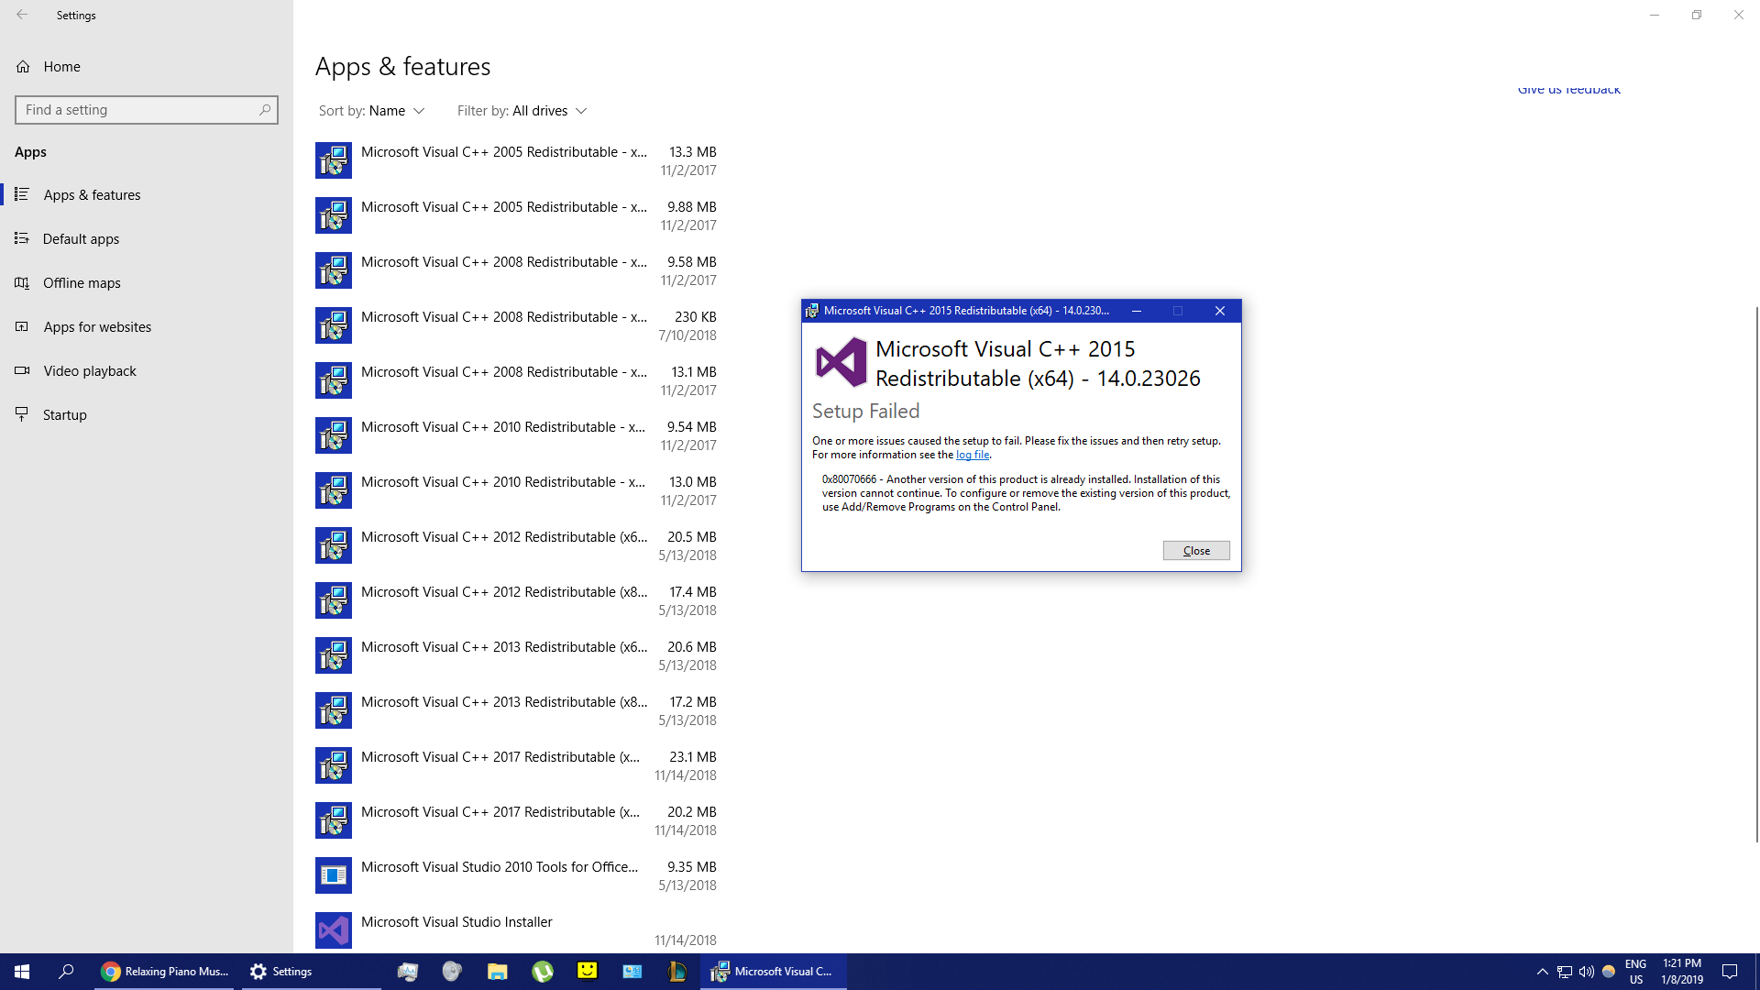The image size is (1760, 990).
Task: Select the 9.54 MB Visual C++ 2010 Redistributable icon
Action: pos(334,435)
